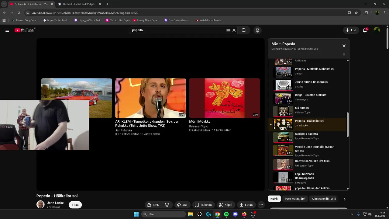Viewport: 389px width, 219px height.
Task: Download the video with Lataa
Action: [x=246, y=205]
